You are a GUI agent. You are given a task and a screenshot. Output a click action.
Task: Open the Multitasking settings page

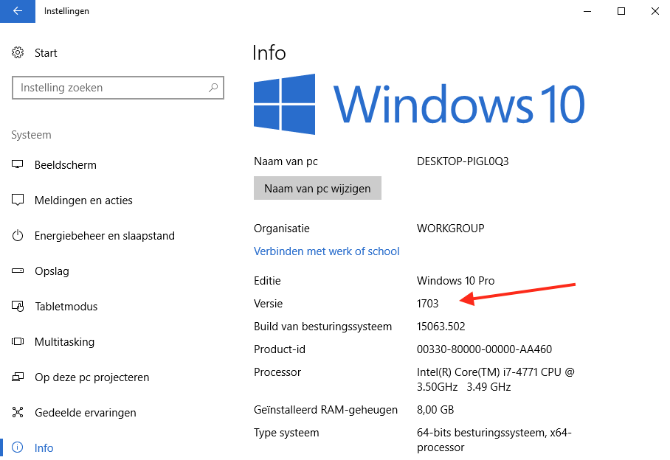pos(64,342)
